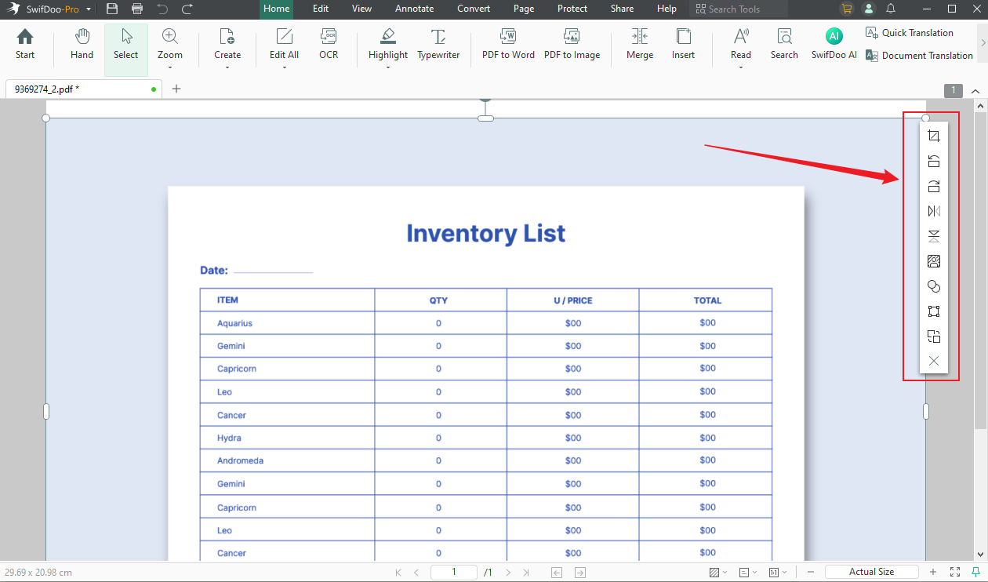The width and height of the screenshot is (988, 582).
Task: Click the Create PDF icon
Action: [x=227, y=44]
